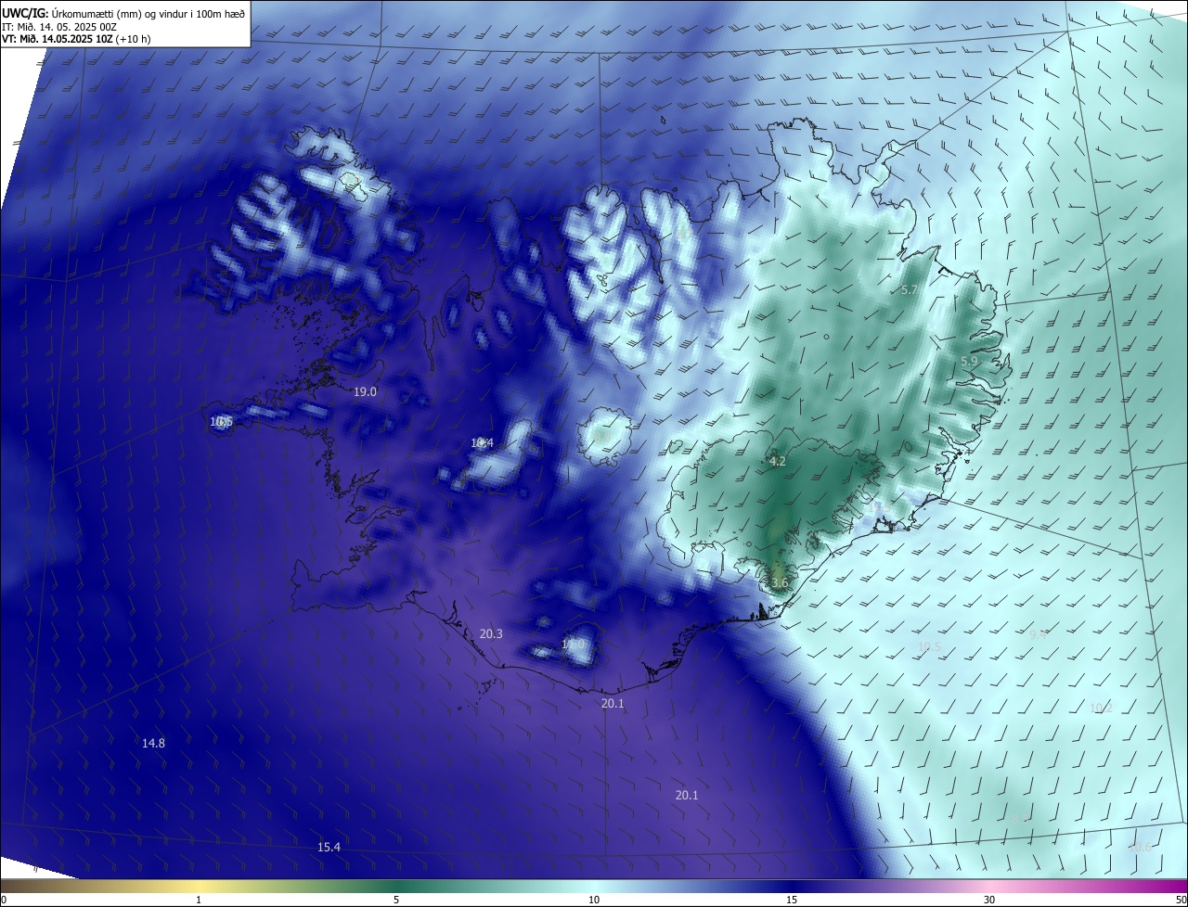Click the colorbar tick label "15"
The image size is (1188, 907).
792,900
